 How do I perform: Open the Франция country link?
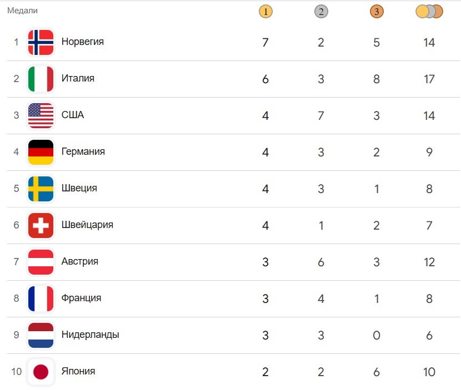pos(81,298)
